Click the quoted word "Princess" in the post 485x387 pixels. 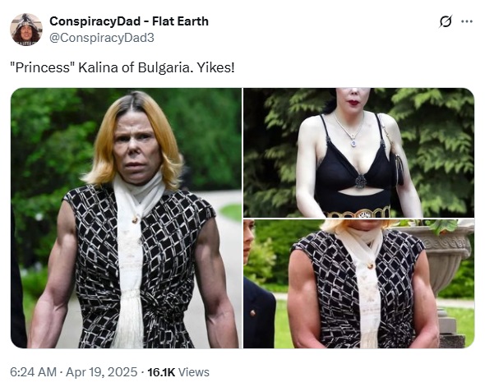43,67
